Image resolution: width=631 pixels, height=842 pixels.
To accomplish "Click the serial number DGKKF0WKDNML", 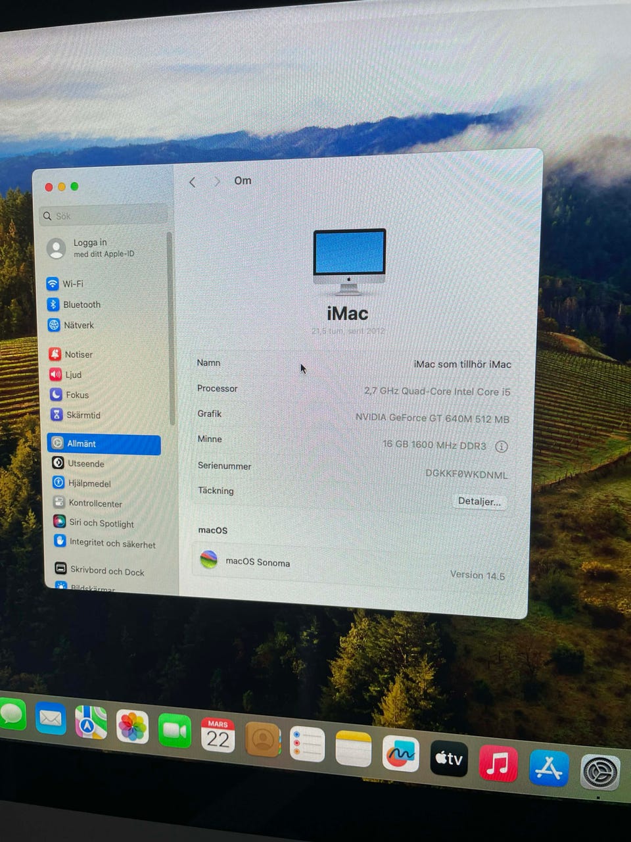I will (x=467, y=474).
